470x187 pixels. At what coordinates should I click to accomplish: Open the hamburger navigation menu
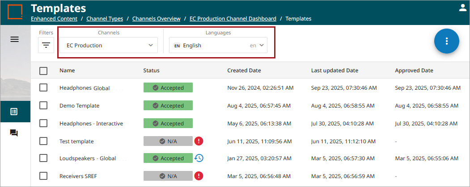[14, 39]
